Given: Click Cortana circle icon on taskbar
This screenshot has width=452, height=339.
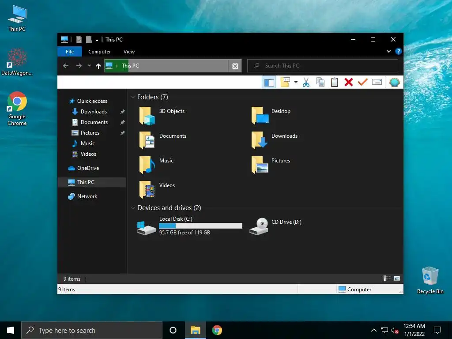Looking at the screenshot, I should (173, 330).
